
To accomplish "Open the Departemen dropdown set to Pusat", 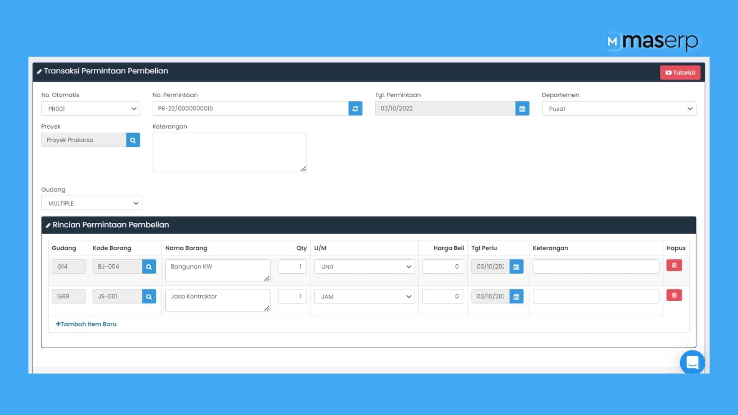I will pyautogui.click(x=619, y=108).
